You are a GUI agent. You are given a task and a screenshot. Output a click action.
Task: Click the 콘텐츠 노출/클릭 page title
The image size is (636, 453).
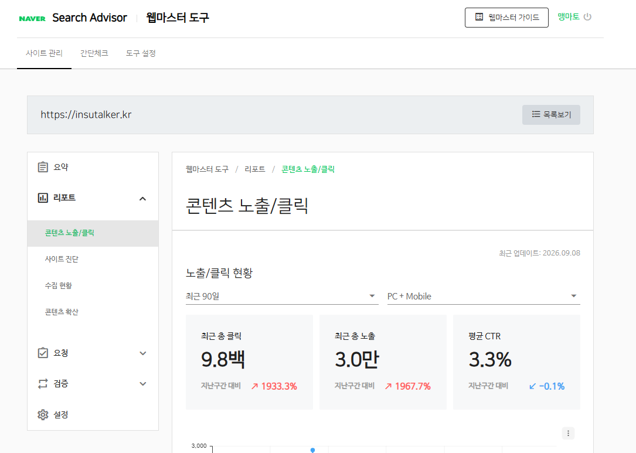247,206
